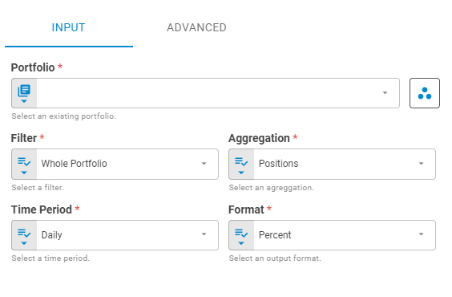Viewport: 452px width, 297px height.
Task: Select the Positions aggregation value
Action: pyautogui.click(x=278, y=164)
